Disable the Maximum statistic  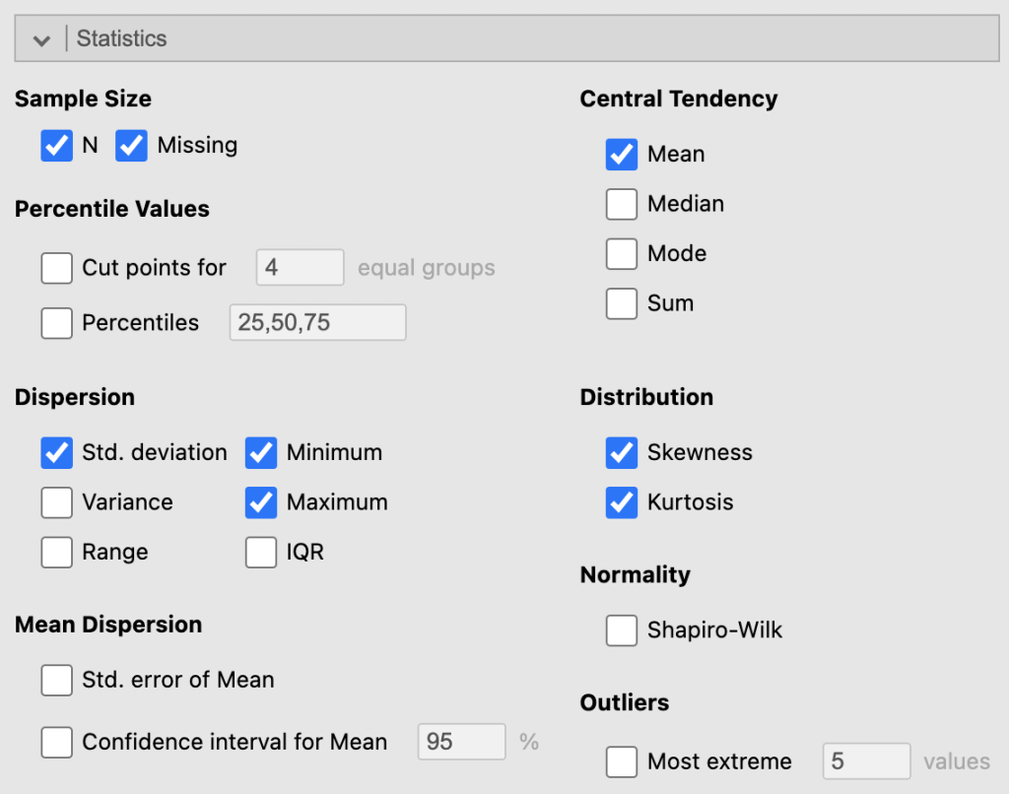coord(260,502)
